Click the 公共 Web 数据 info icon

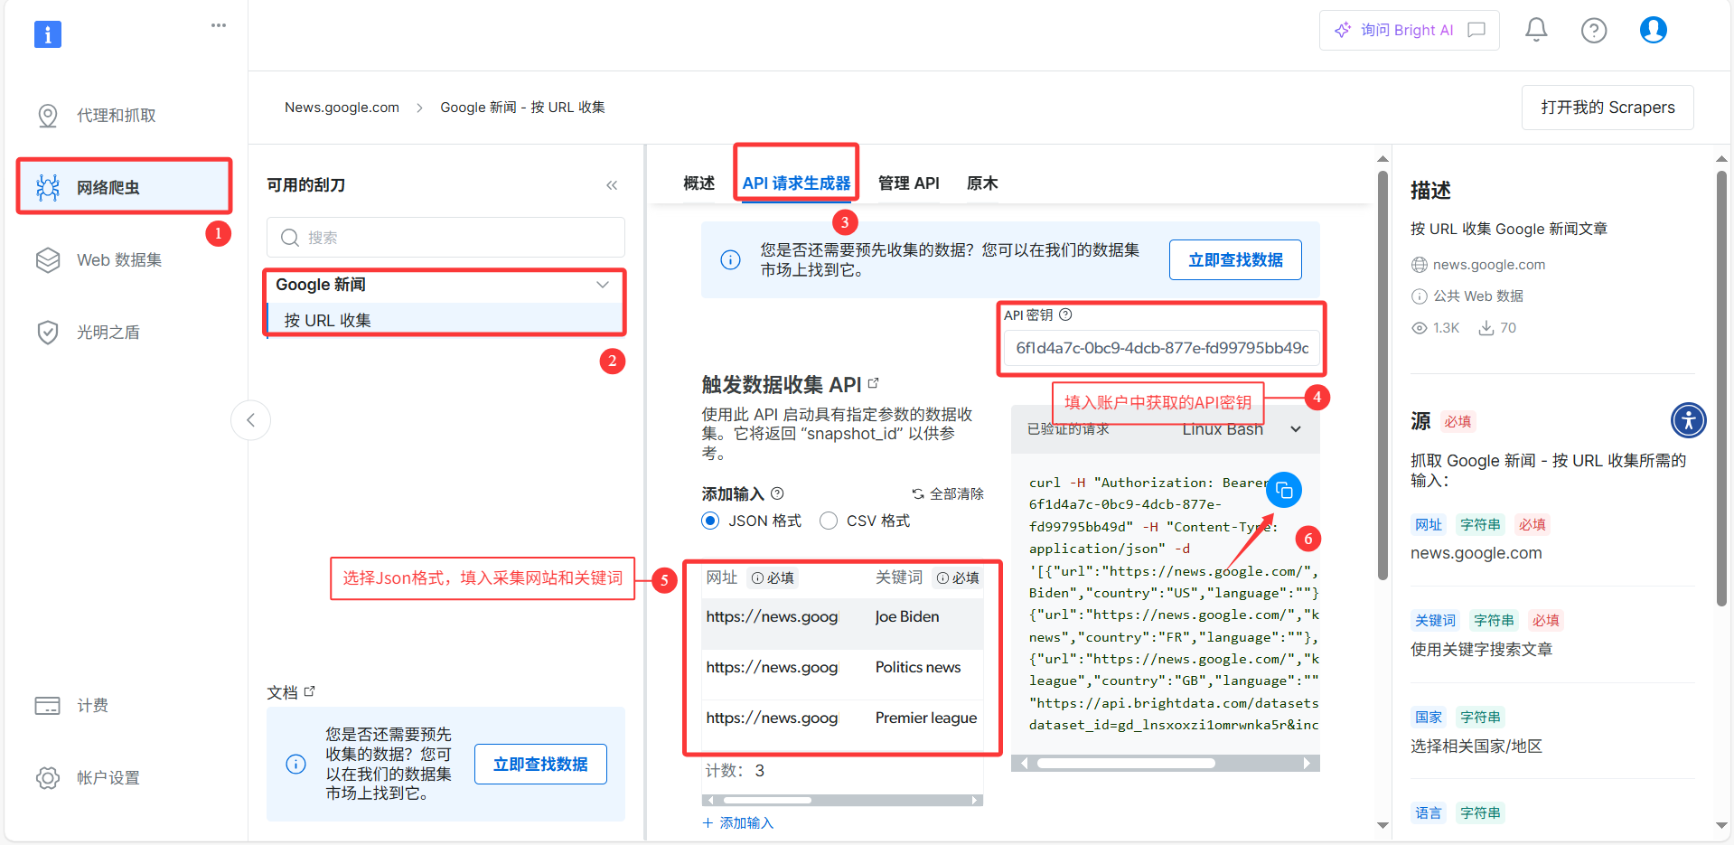(x=1420, y=296)
